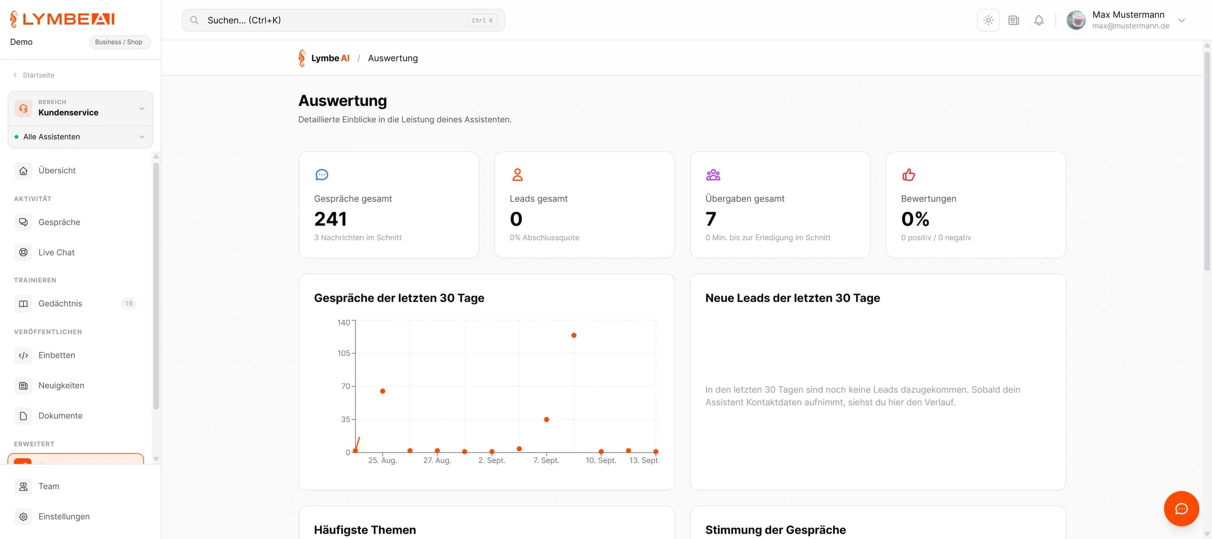
Task: Click the highest data point in Gespräche chart
Action: tap(574, 335)
